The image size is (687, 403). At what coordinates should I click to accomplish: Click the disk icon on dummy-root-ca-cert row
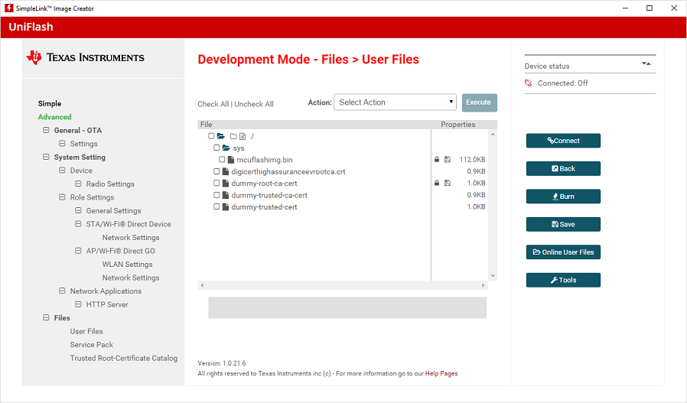click(x=448, y=183)
